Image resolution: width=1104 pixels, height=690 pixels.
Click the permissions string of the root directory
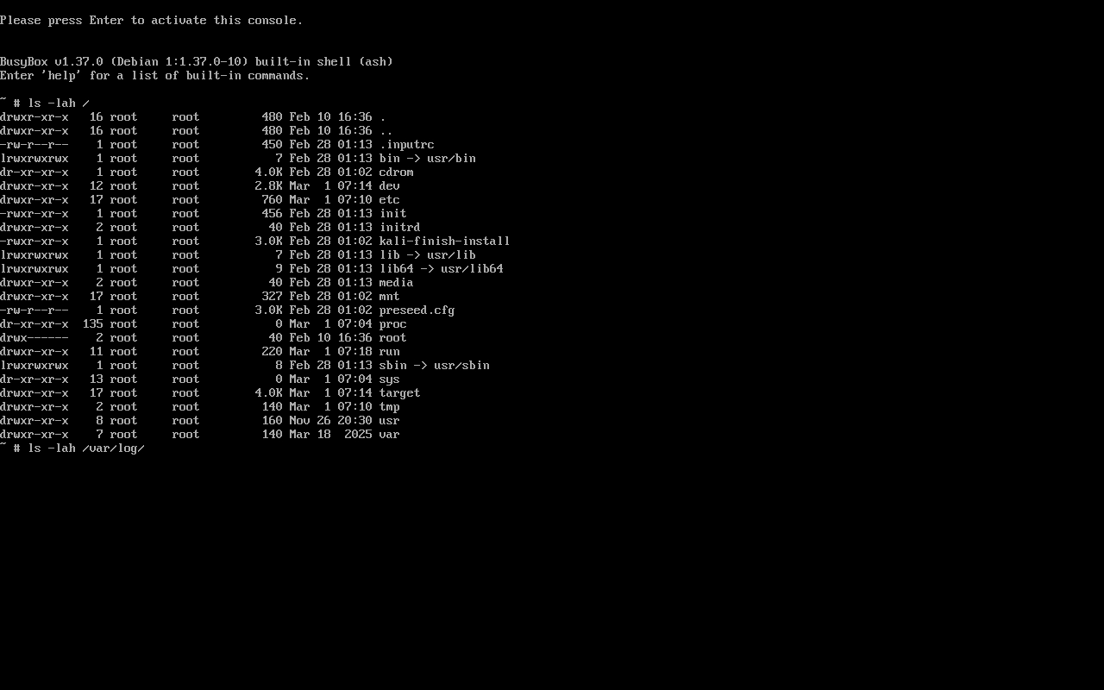click(34, 338)
